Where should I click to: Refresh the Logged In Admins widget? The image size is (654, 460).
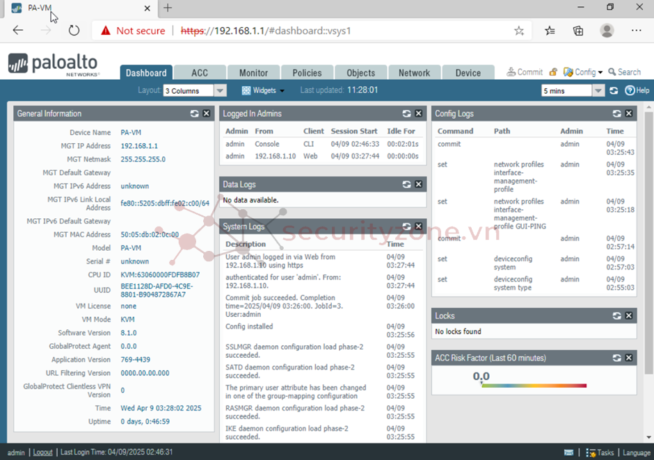pyautogui.click(x=407, y=113)
